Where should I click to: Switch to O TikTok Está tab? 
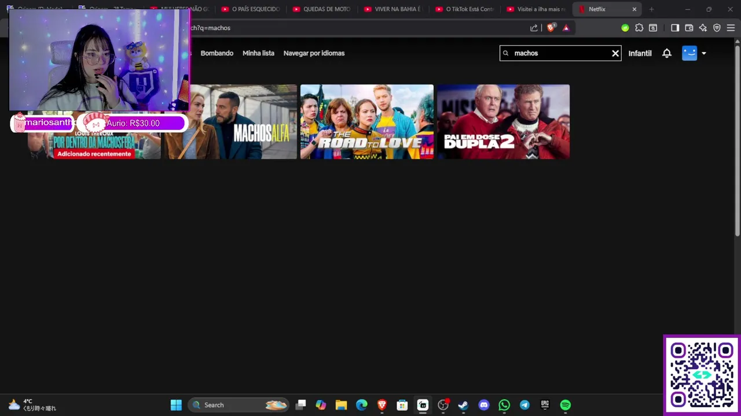[464, 9]
